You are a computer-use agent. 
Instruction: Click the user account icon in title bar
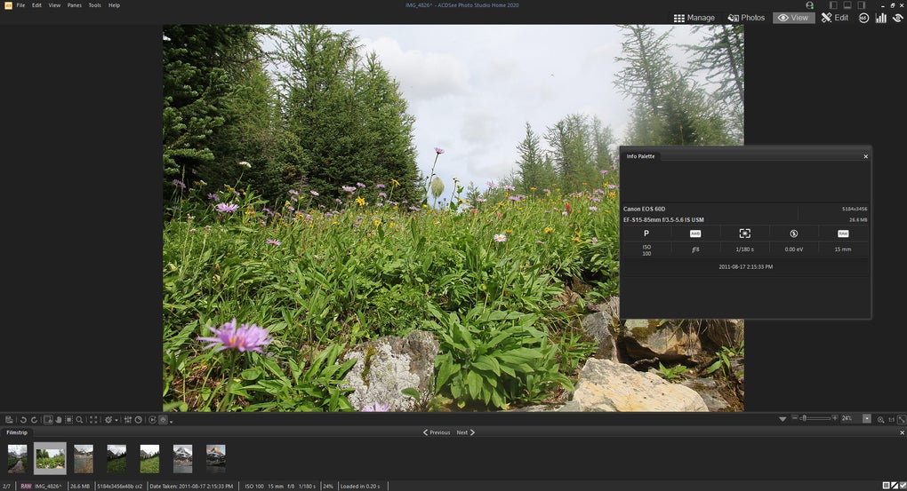pos(809,5)
